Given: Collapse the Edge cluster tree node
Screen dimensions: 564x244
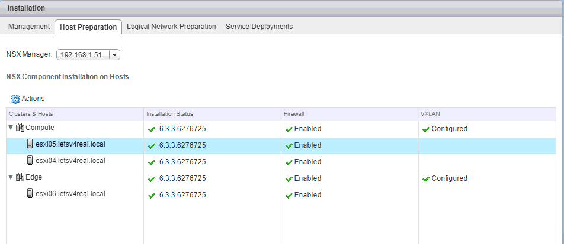Looking at the screenshot, I should pyautogui.click(x=11, y=178).
